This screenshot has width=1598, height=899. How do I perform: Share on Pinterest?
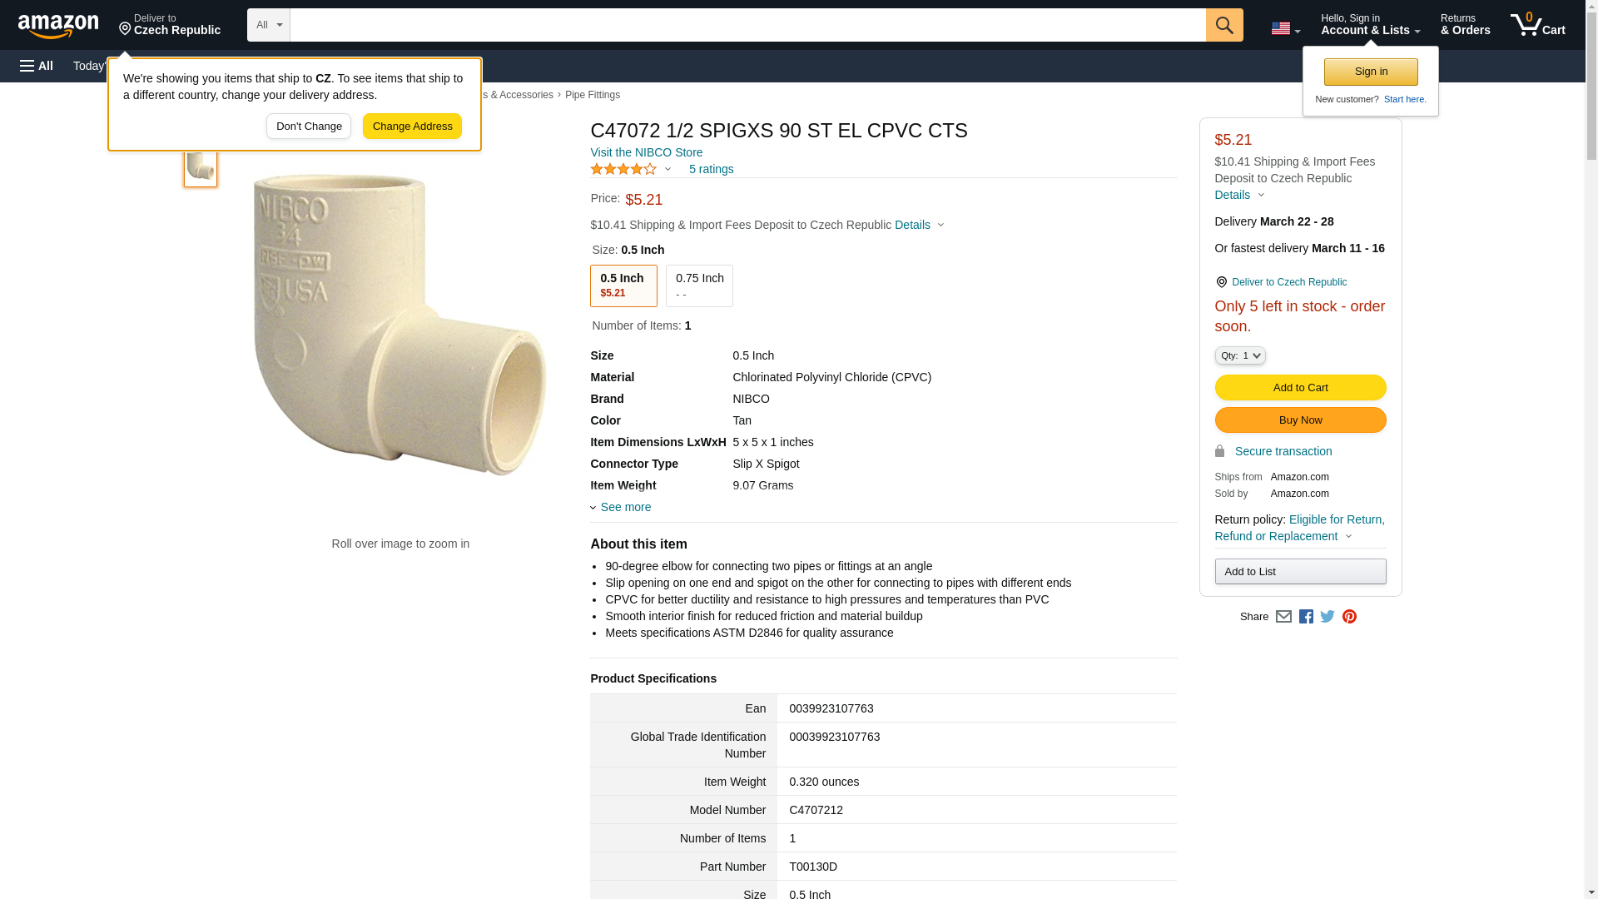coord(1349,617)
